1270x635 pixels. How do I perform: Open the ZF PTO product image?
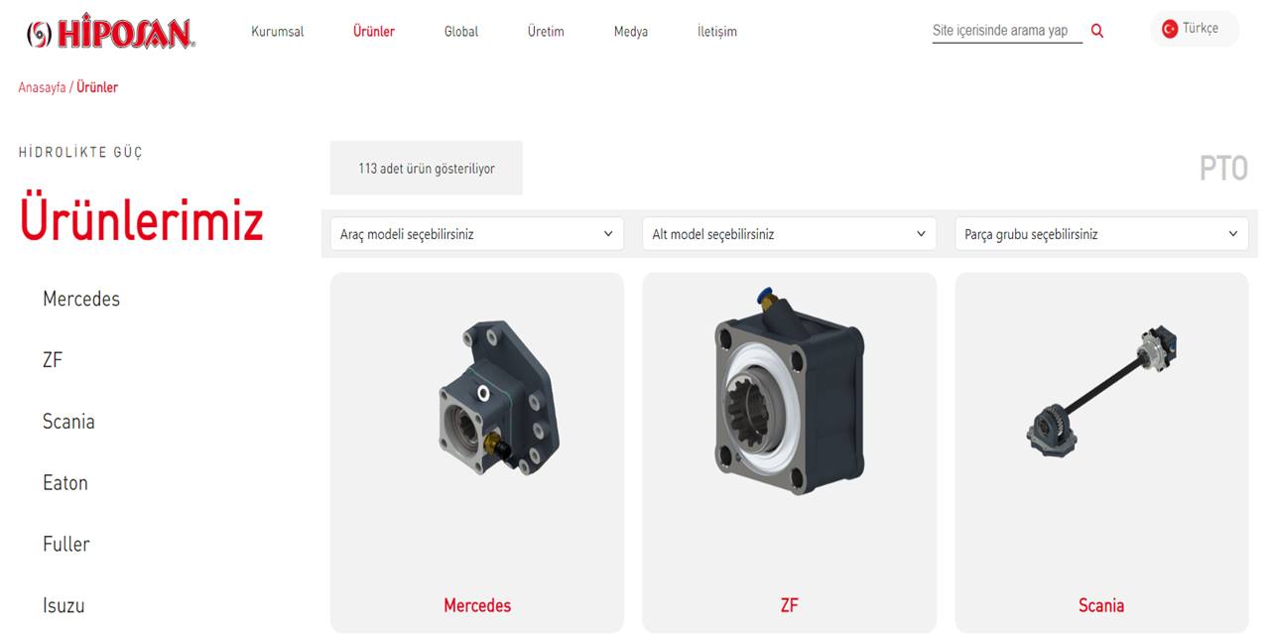point(789,391)
